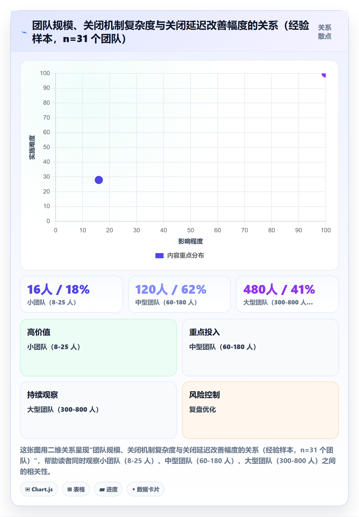Select the 持续观察 quadrant card

[98, 410]
